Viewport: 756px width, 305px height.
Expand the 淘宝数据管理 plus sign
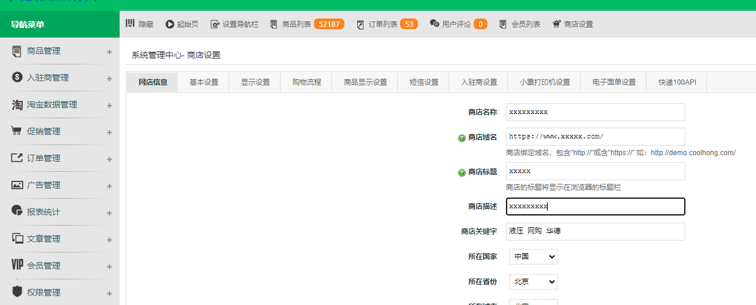(109, 106)
